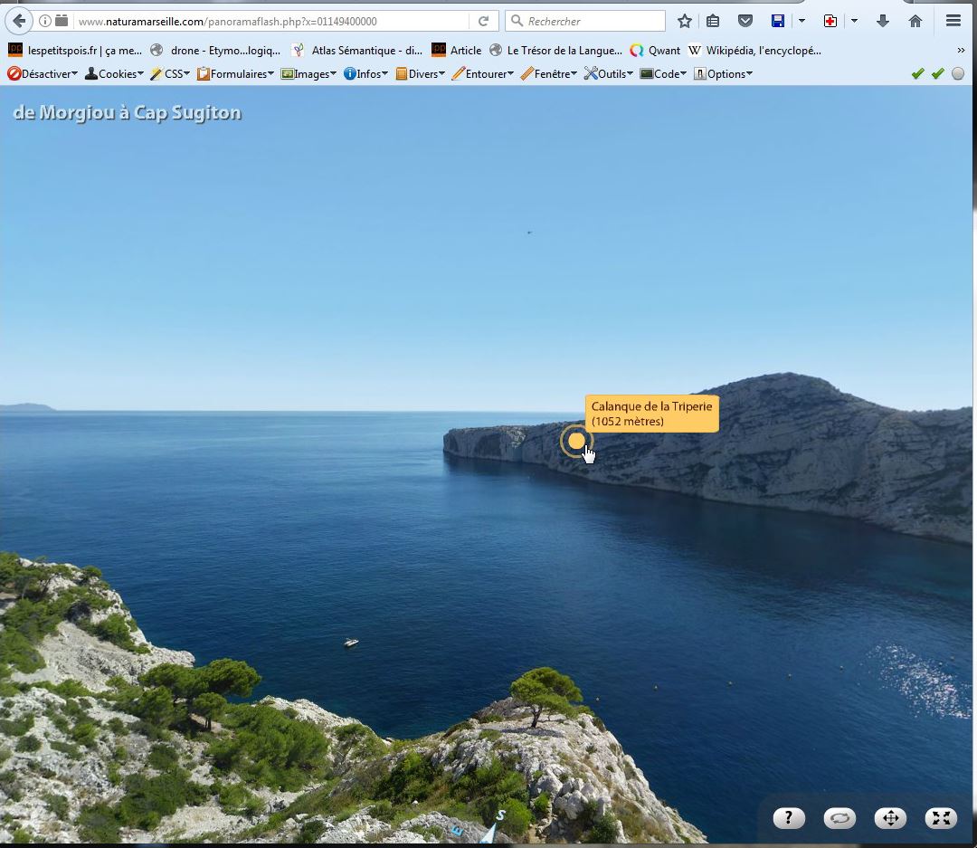Open the Pocket icon in toolbar

745,21
